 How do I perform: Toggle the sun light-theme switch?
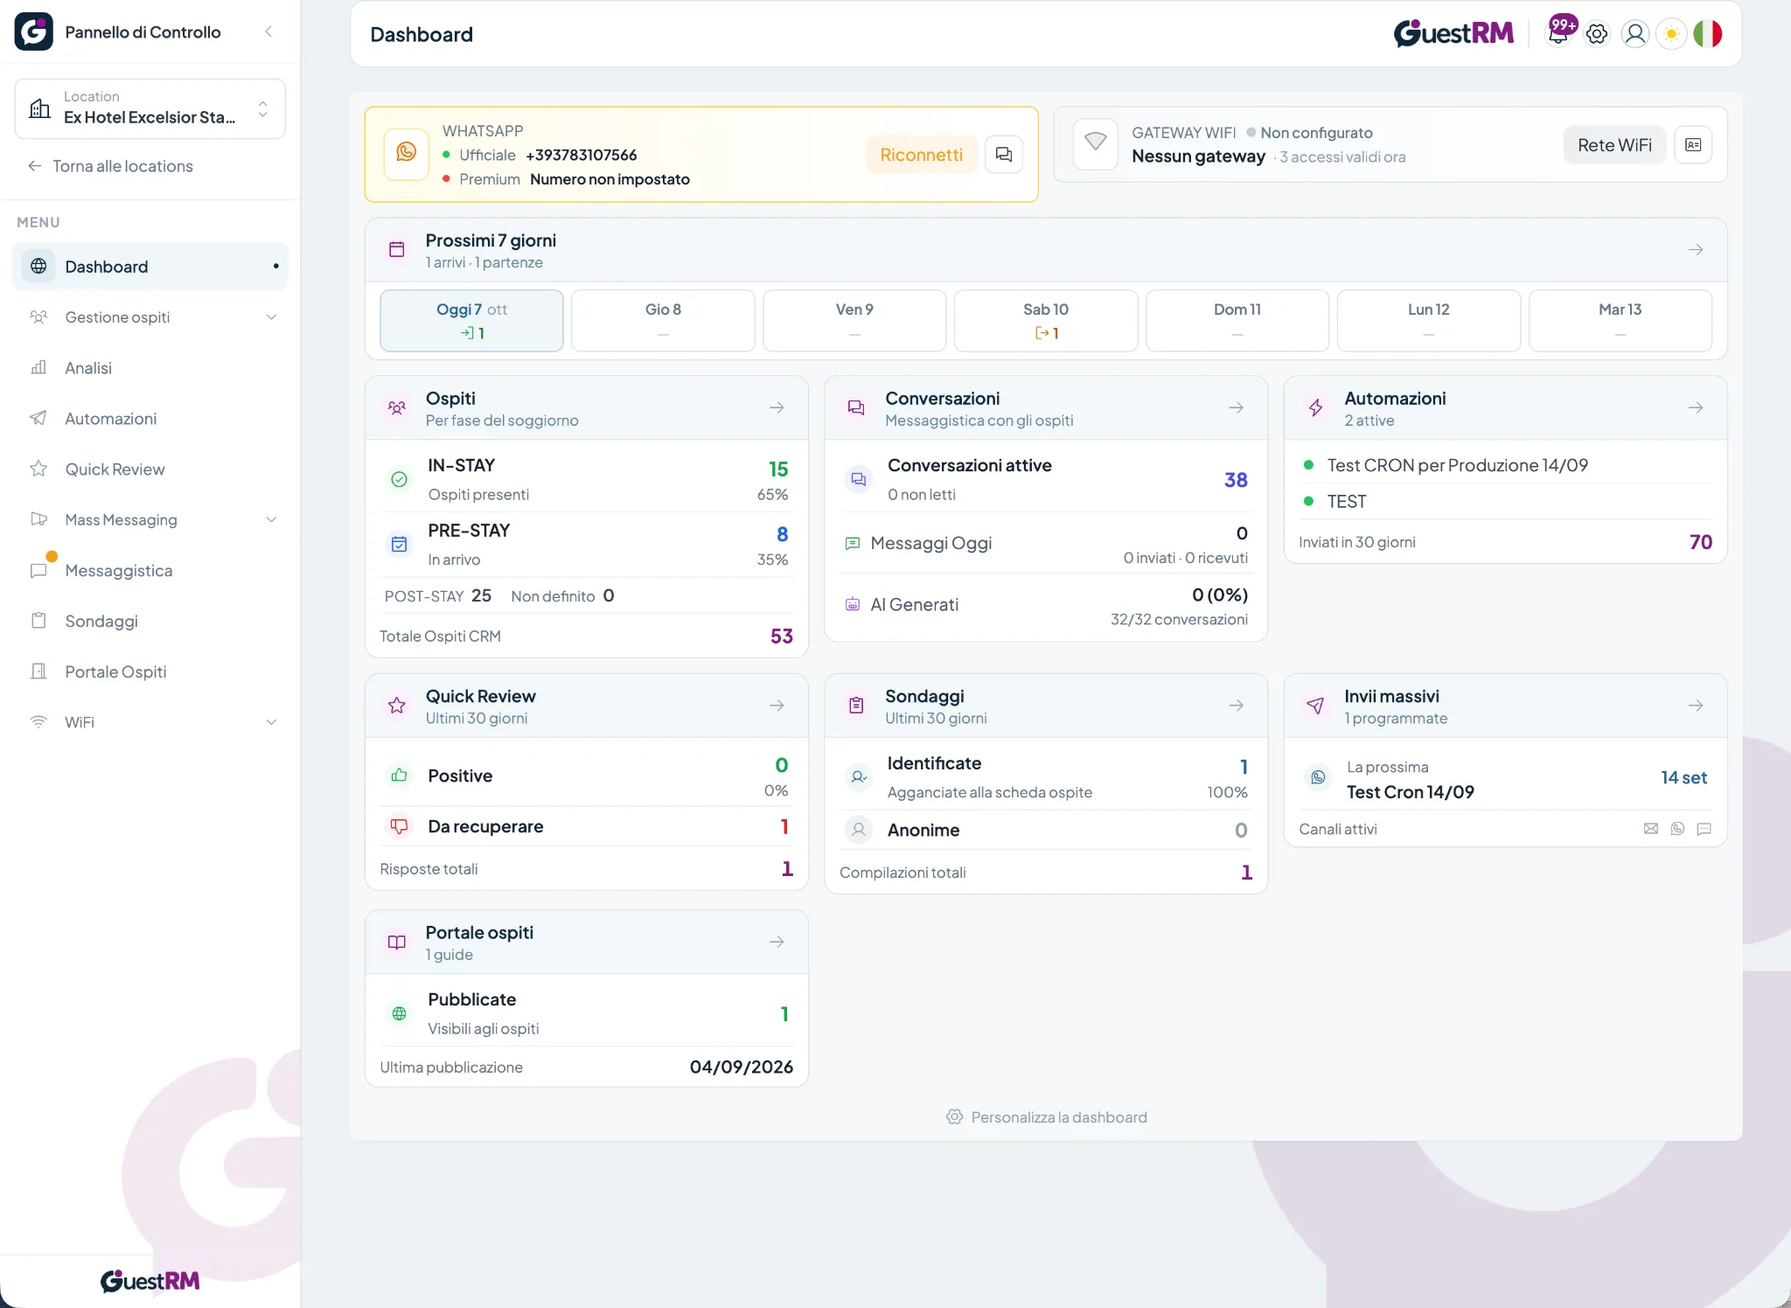pyautogui.click(x=1671, y=34)
